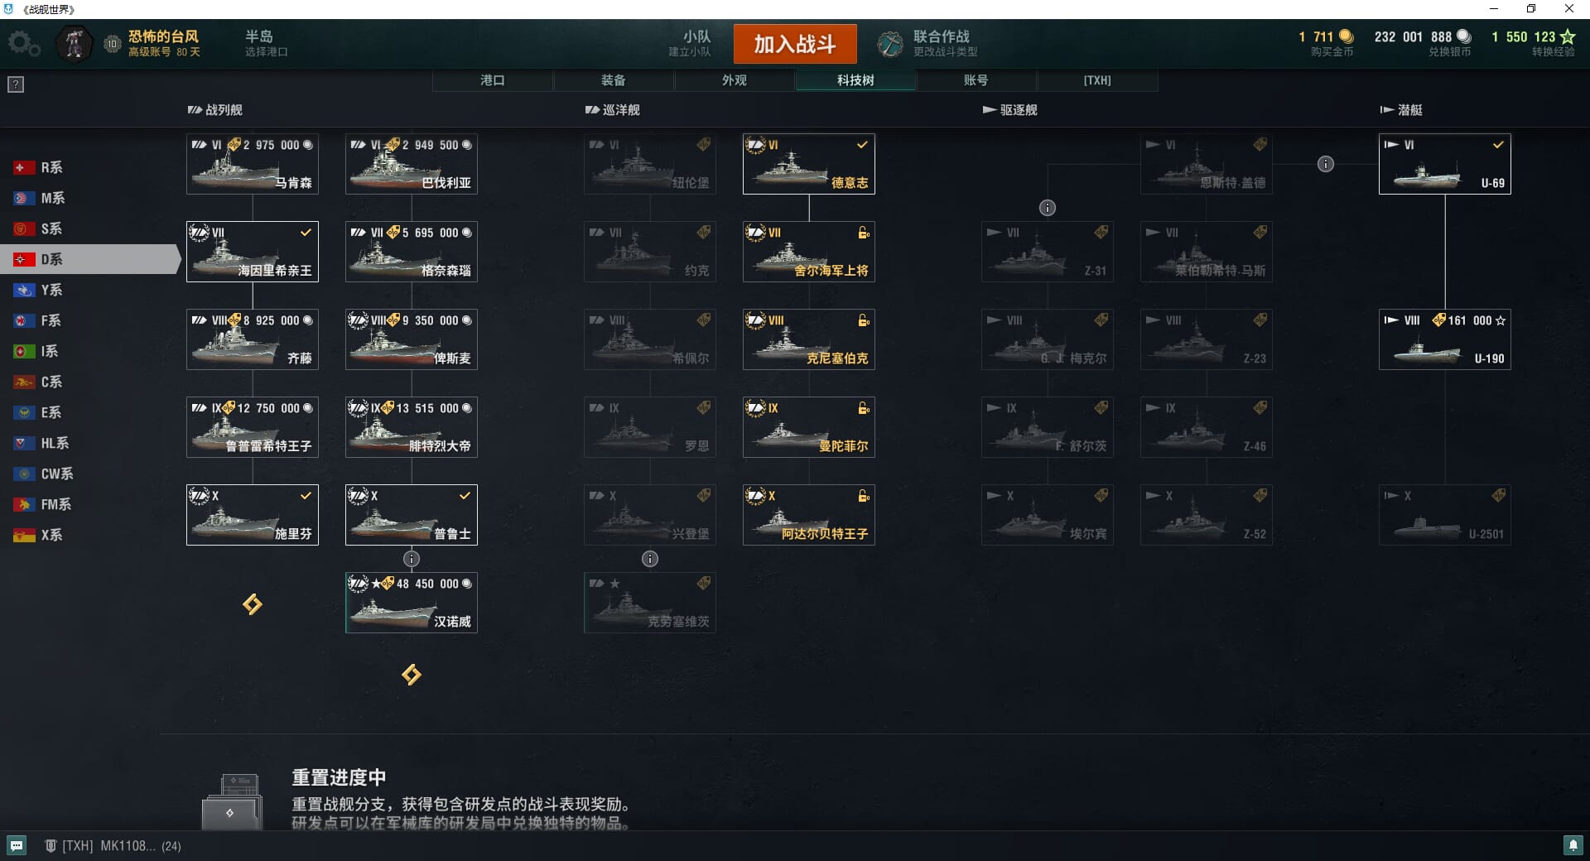Image resolution: width=1590 pixels, height=861 pixels.
Task: Click the reset-branch diamond icon under 施里芬
Action: 253,604
